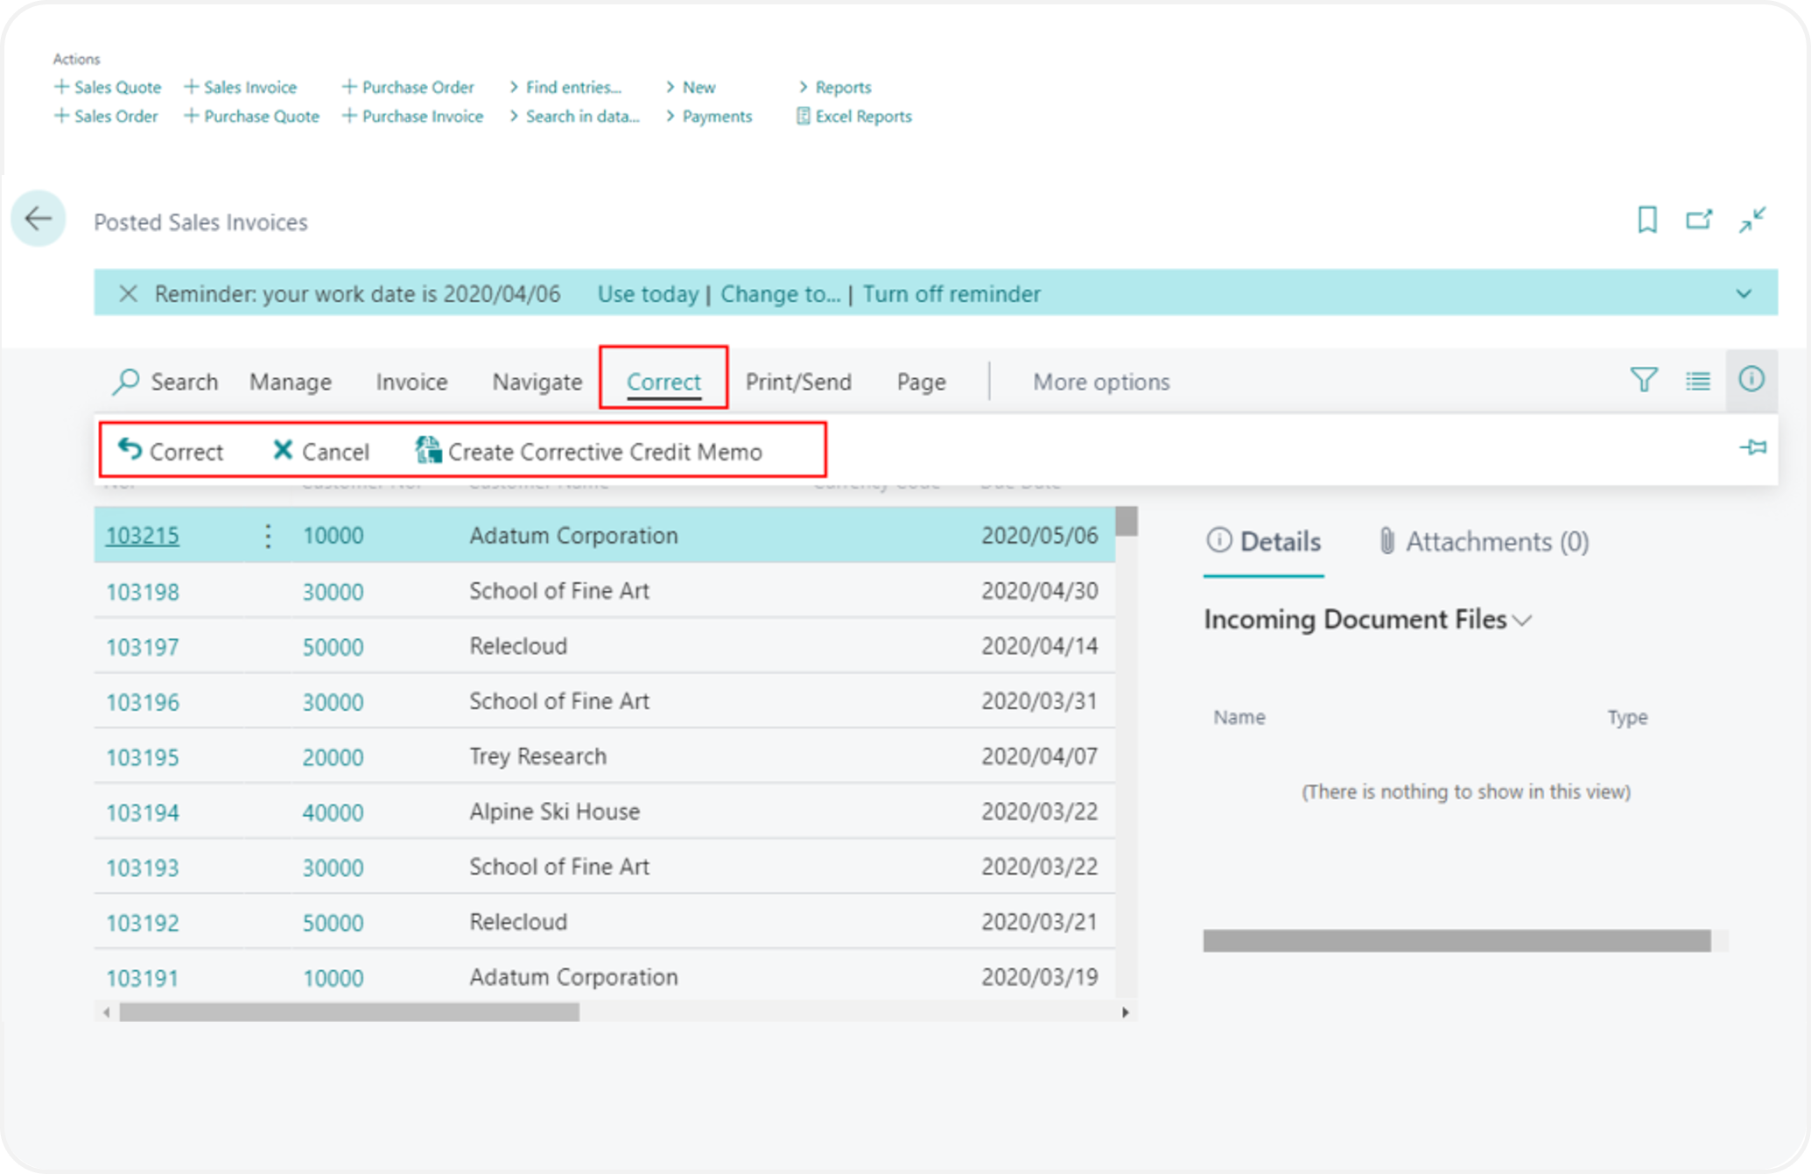Click the Correct undo-arrow action
The height and width of the screenshot is (1174, 1811).
170,451
